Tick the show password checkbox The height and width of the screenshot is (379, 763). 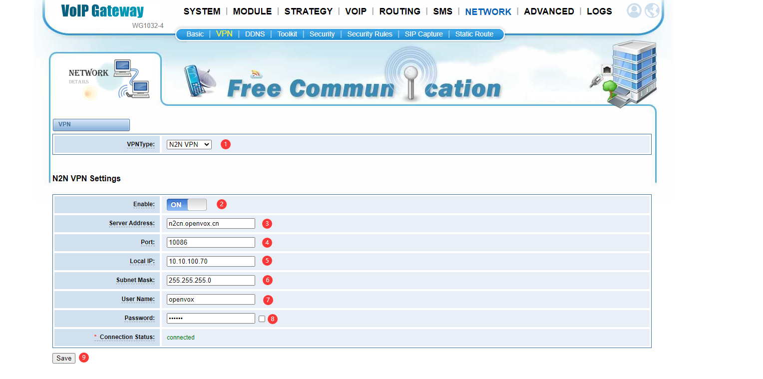262,319
